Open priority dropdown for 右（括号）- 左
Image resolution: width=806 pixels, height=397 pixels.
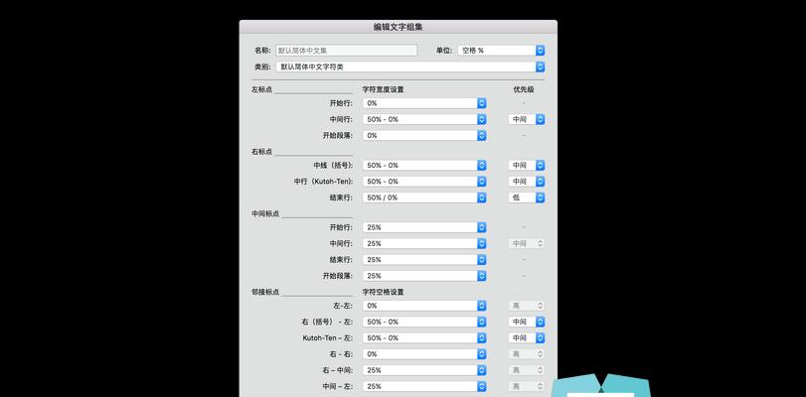tap(527, 322)
